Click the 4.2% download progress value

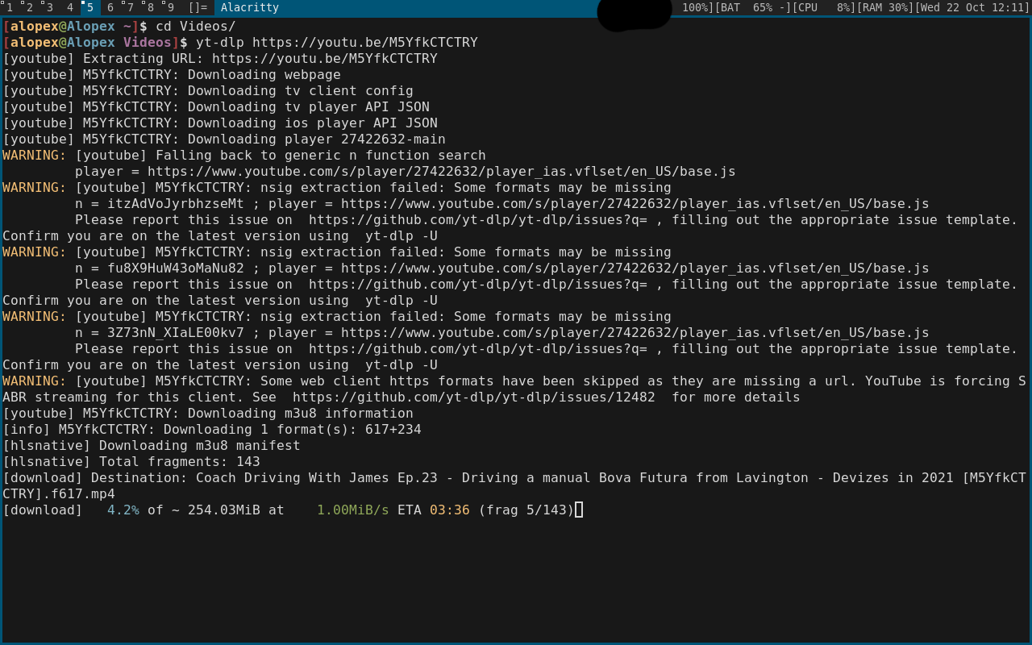[x=123, y=510]
